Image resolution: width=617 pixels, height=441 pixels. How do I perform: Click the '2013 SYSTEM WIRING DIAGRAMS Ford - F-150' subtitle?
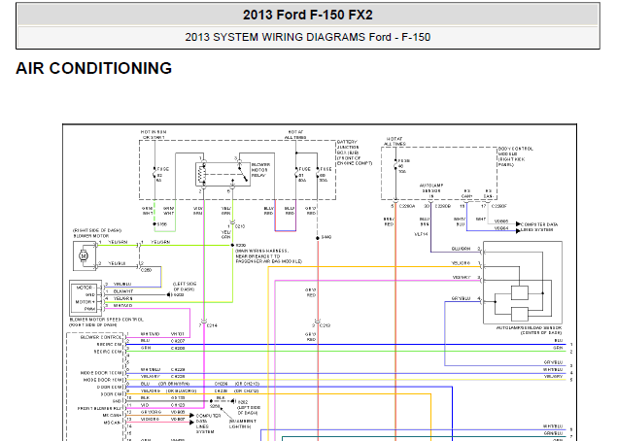pyautogui.click(x=308, y=37)
